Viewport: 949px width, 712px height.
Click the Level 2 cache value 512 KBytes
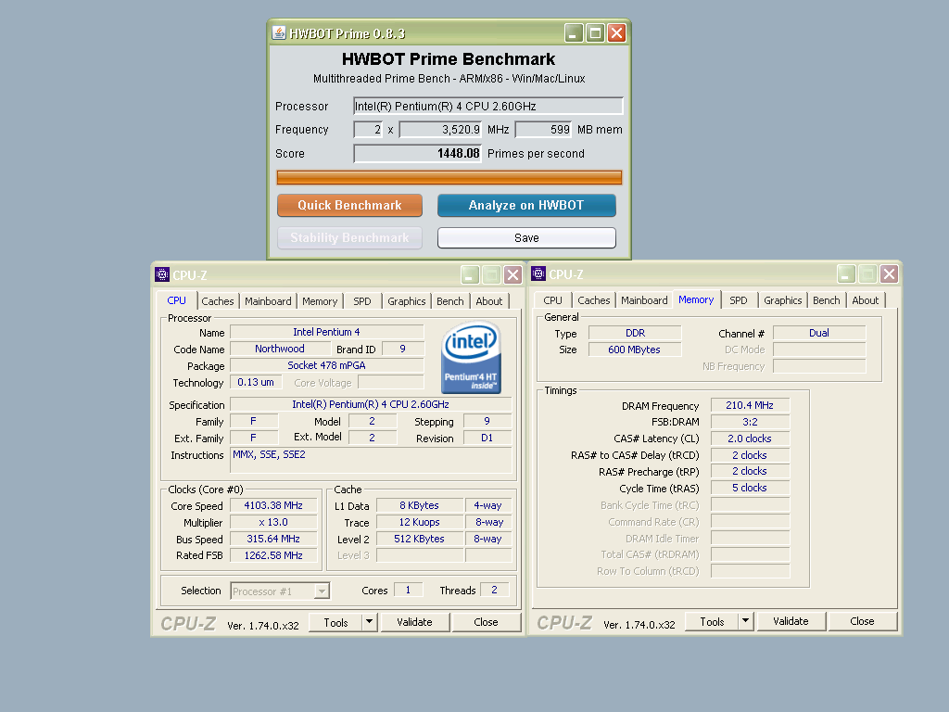(420, 539)
